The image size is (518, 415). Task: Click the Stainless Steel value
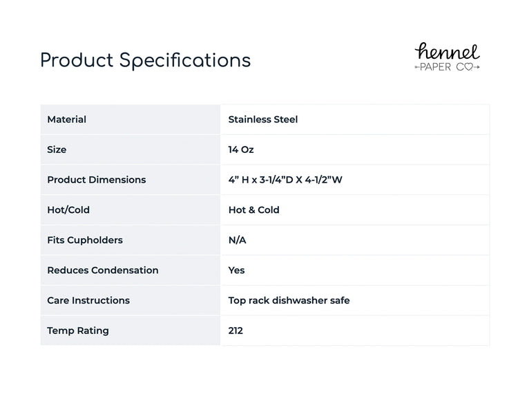tap(263, 119)
